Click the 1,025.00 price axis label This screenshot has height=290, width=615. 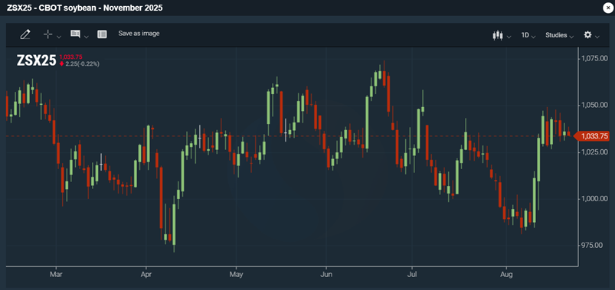coord(594,152)
